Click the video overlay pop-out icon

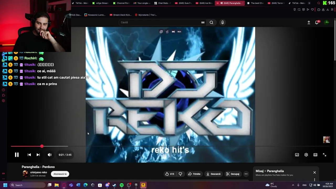[161, 32]
